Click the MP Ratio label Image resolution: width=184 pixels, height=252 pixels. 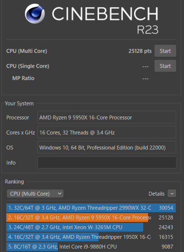coord(23,78)
